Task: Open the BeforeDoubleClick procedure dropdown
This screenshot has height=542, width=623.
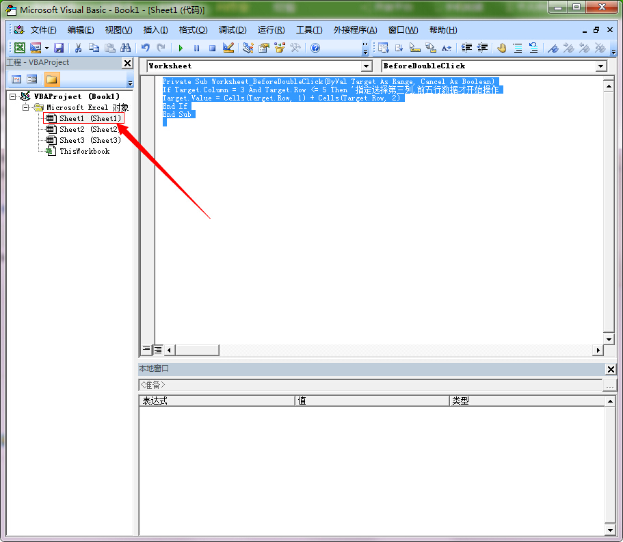Action: point(601,66)
